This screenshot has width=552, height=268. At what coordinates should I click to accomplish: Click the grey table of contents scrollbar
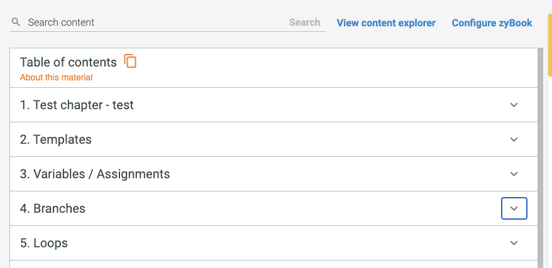click(541, 158)
